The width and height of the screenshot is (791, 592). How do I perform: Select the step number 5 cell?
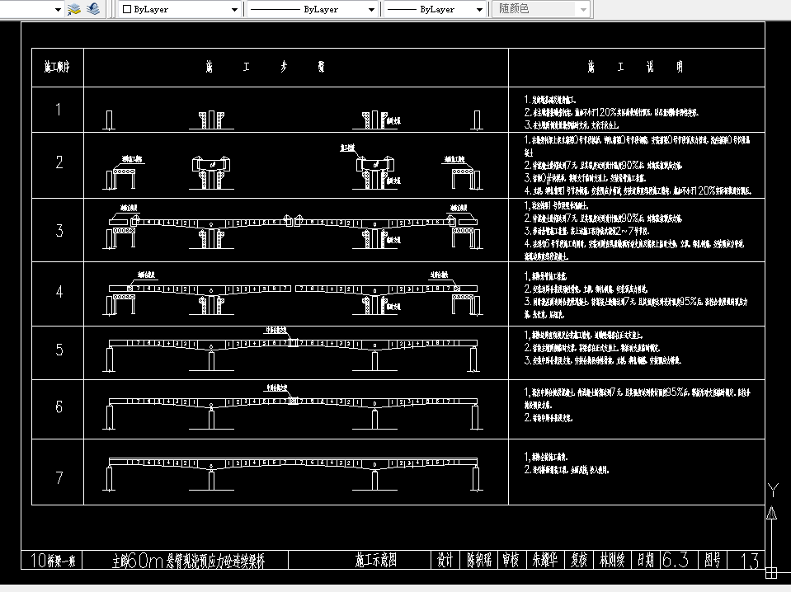point(58,352)
